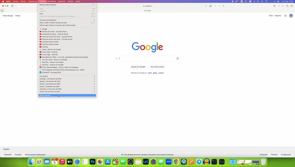Open the Mercadores menu in the menu bar
This screenshot has height=167, width=295.
point(52,1)
